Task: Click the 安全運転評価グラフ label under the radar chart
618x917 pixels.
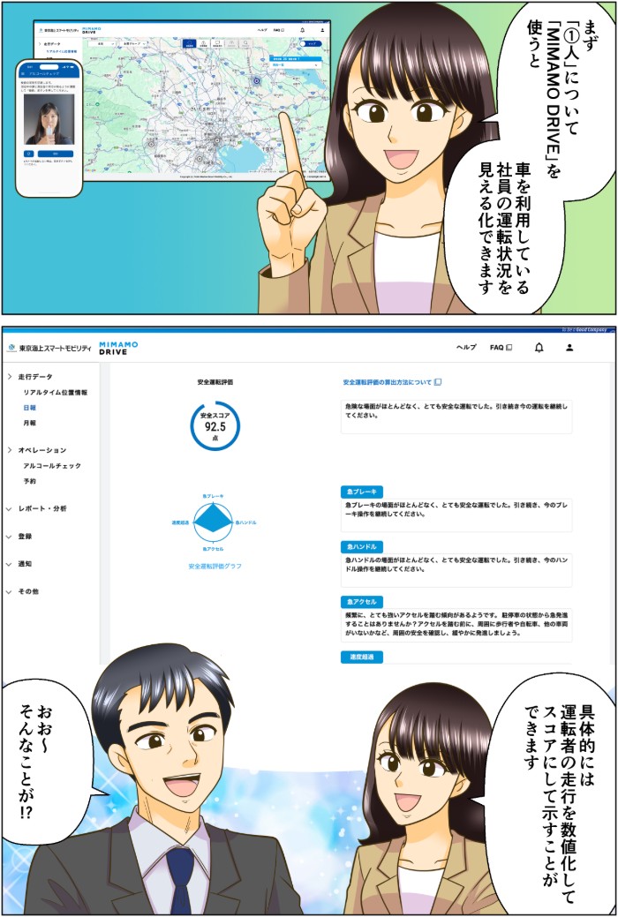Action: coord(215,566)
